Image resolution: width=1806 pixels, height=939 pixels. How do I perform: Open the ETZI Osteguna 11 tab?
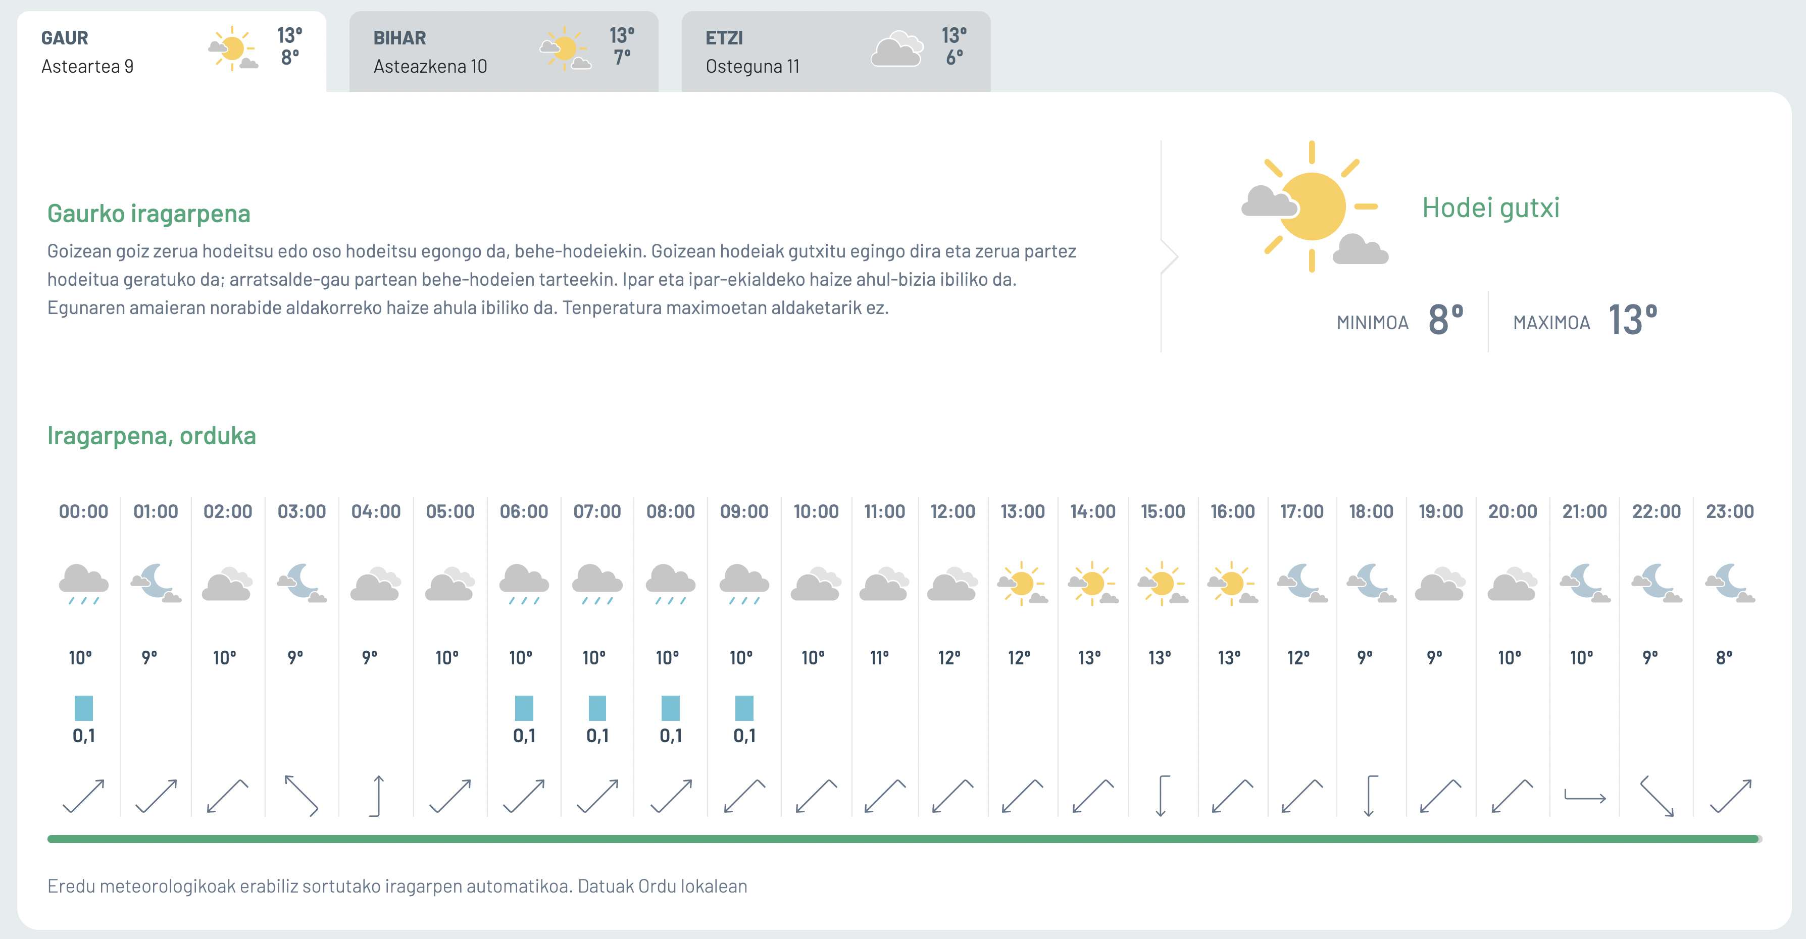(x=836, y=51)
